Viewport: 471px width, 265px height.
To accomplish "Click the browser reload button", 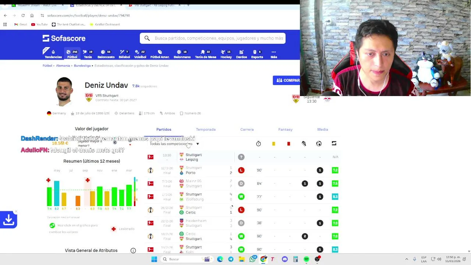I will [23, 15].
